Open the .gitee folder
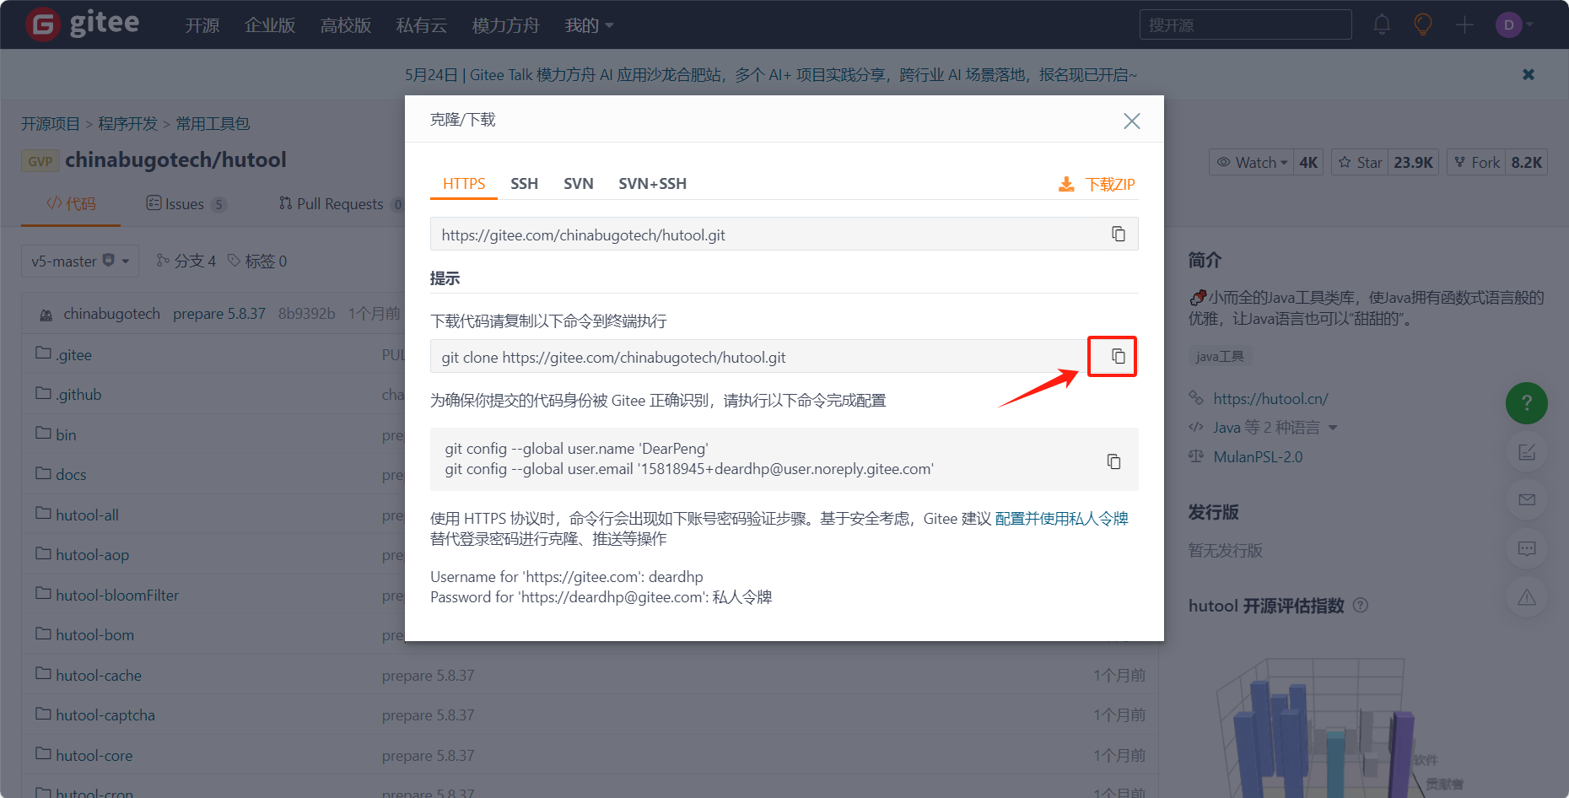This screenshot has width=1569, height=798. tap(73, 354)
